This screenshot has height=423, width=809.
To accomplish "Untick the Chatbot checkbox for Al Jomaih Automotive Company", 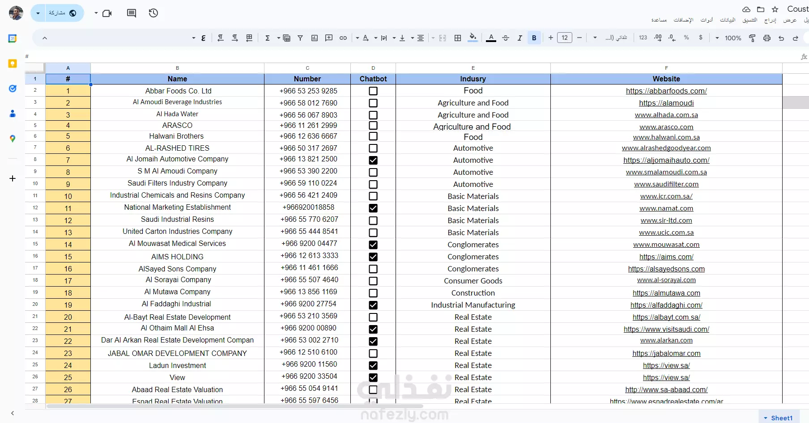I will click(x=373, y=160).
